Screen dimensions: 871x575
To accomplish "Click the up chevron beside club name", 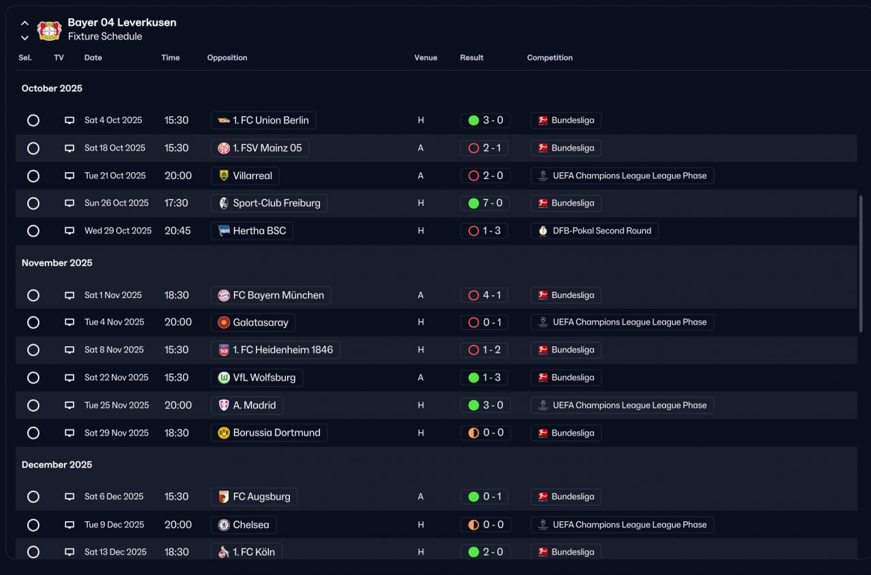I will coord(24,23).
